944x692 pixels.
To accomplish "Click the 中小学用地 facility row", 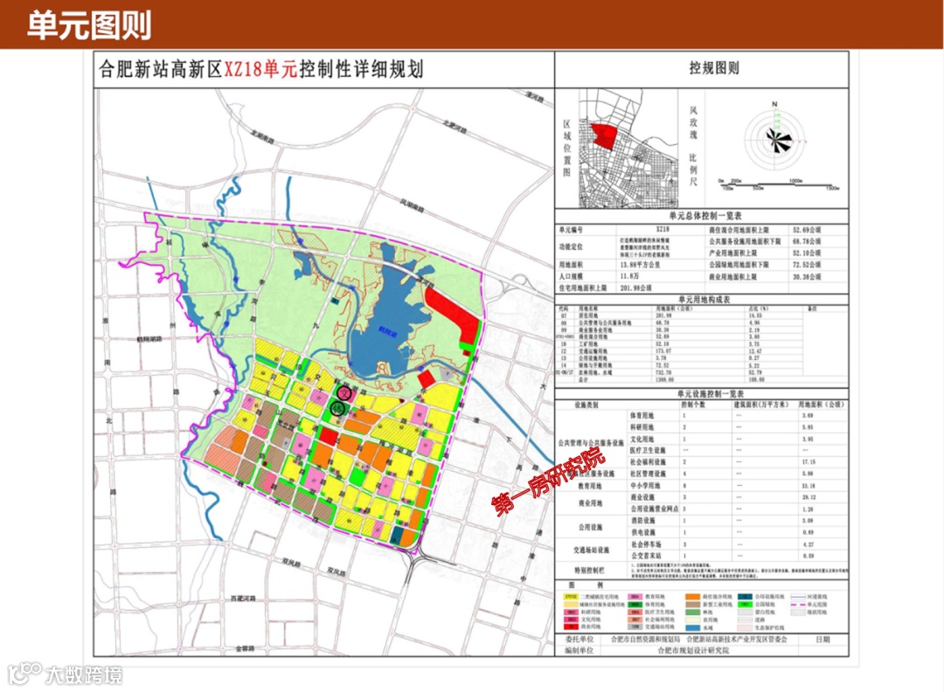I will [739, 486].
